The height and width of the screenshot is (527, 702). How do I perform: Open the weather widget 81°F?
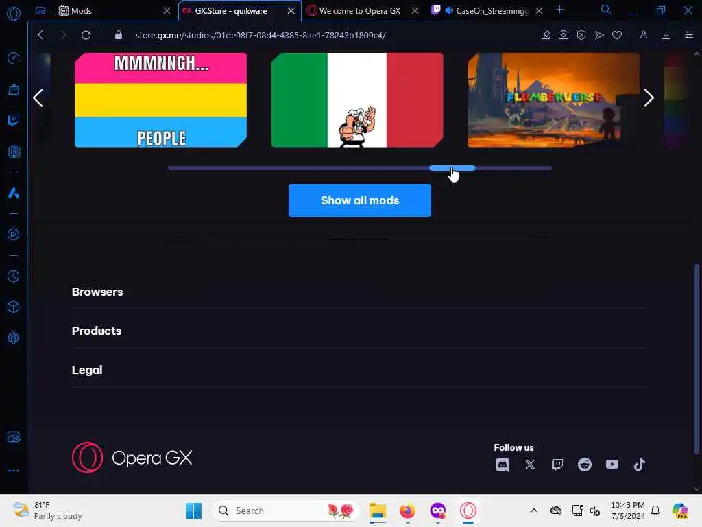[47, 511]
